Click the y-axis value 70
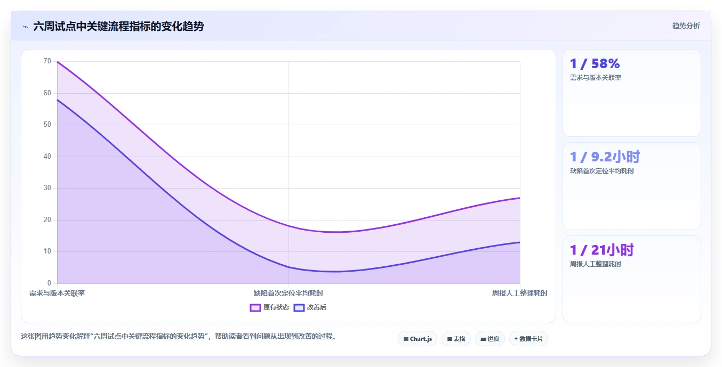Image resolution: width=722 pixels, height=367 pixels. [47, 61]
